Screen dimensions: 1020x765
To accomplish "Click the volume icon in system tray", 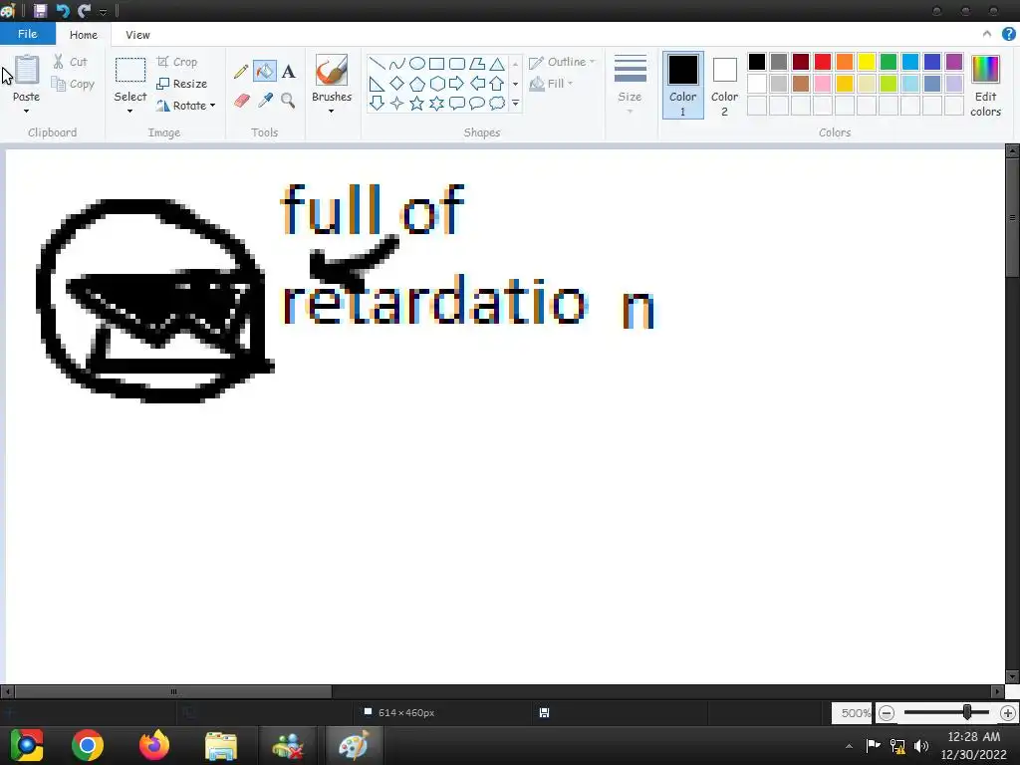I will (921, 745).
